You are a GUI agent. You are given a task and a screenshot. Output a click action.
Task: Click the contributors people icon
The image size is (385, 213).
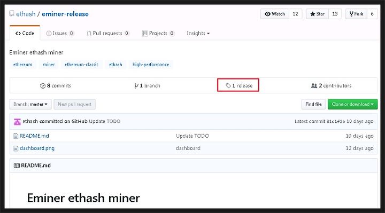point(314,85)
